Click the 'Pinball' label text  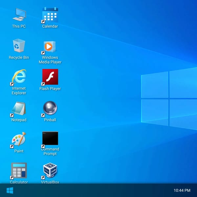coord(50,120)
